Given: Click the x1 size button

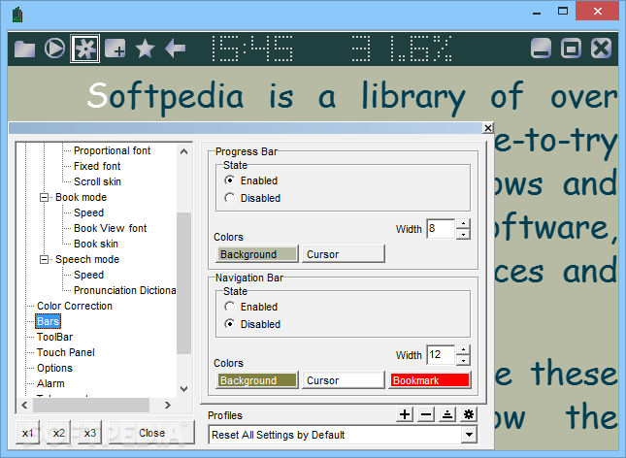Looking at the screenshot, I should point(27,433).
